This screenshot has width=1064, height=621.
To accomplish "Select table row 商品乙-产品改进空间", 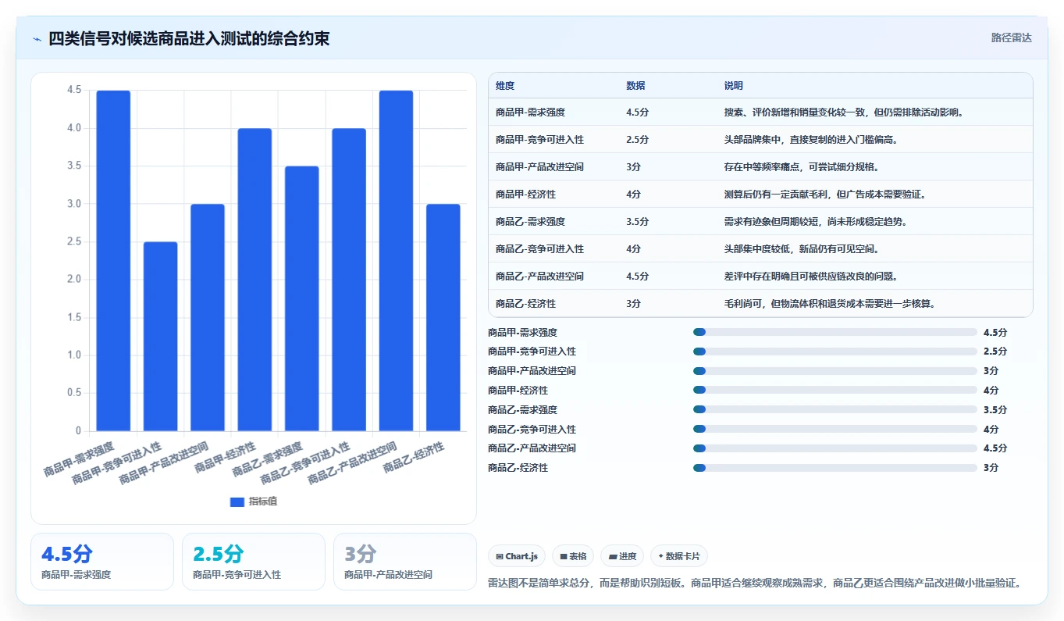I will 760,277.
